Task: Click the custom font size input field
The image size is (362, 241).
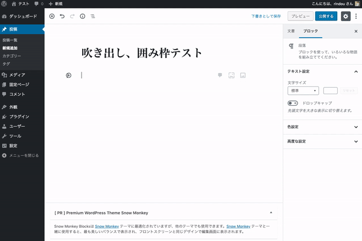Action: pyautogui.click(x=331, y=91)
